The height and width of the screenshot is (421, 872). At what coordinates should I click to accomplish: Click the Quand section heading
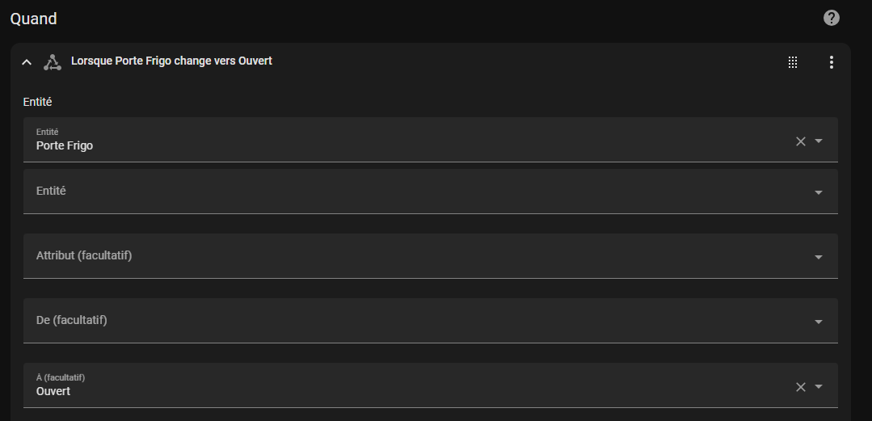click(34, 18)
